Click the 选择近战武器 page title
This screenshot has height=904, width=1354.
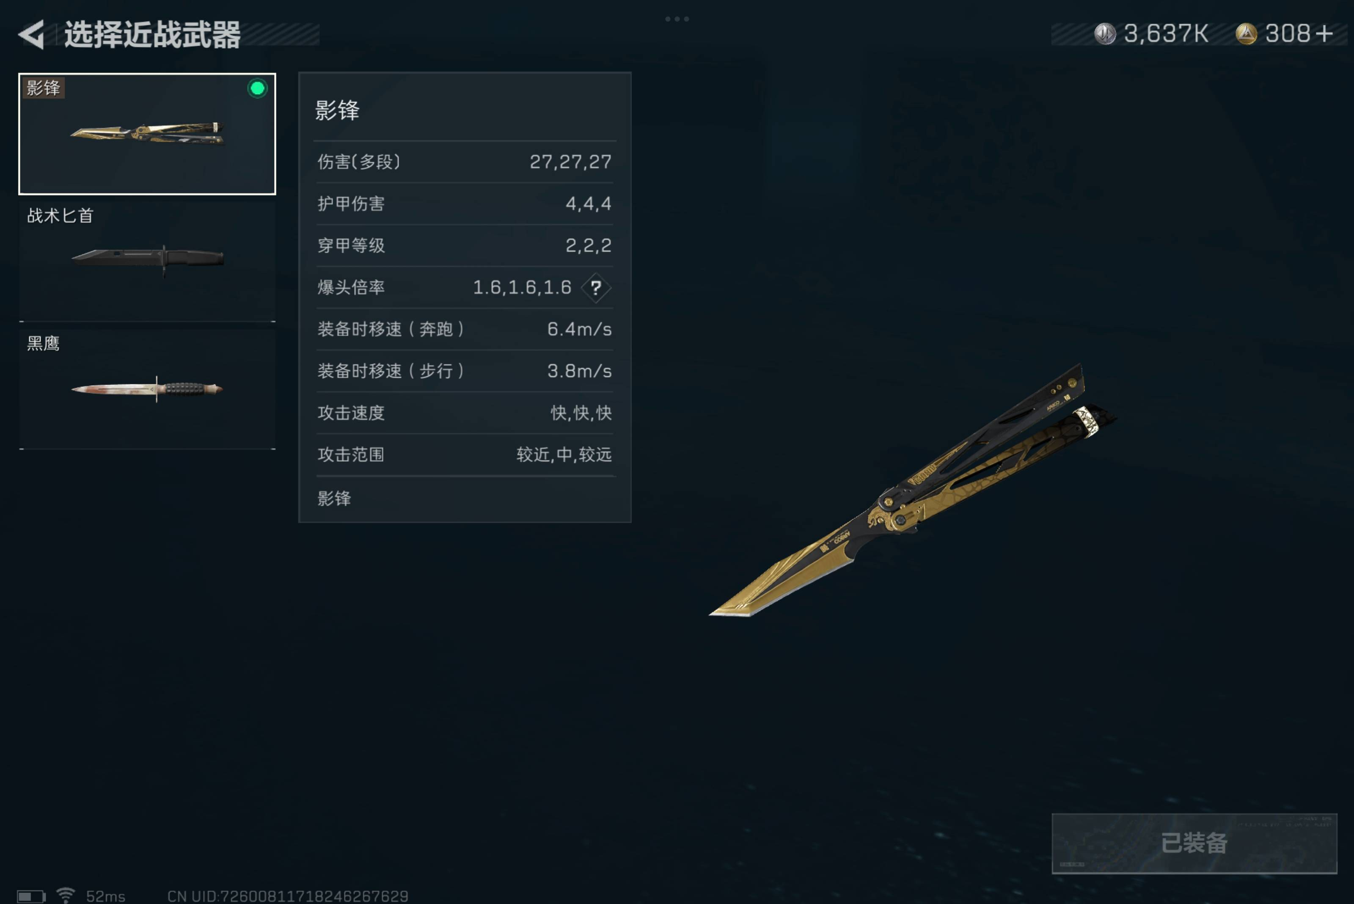click(x=152, y=35)
